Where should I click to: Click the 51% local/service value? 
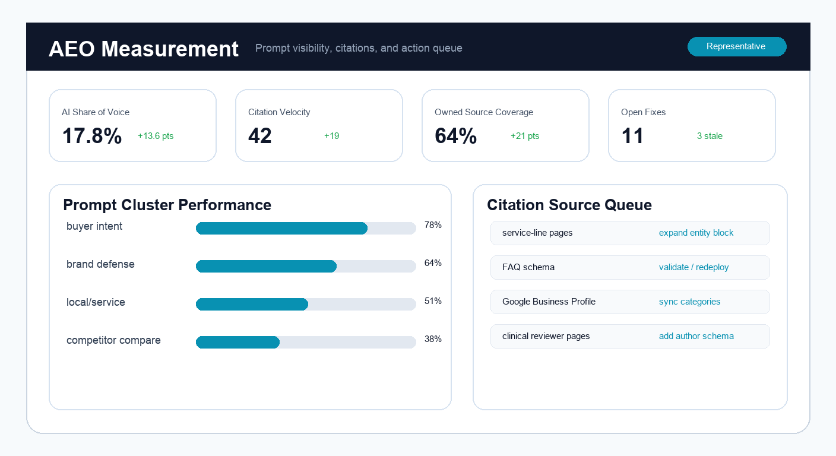point(433,301)
